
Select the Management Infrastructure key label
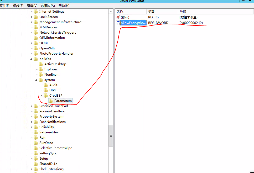pos(60,22)
